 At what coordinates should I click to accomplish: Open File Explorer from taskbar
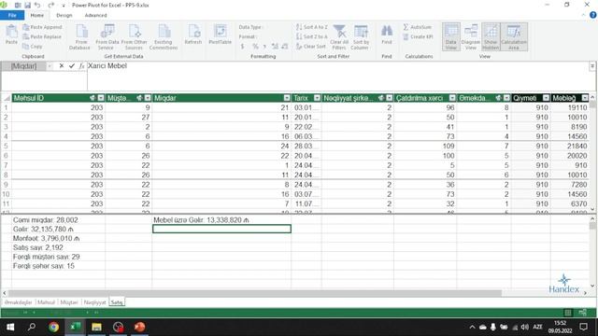tap(96, 327)
